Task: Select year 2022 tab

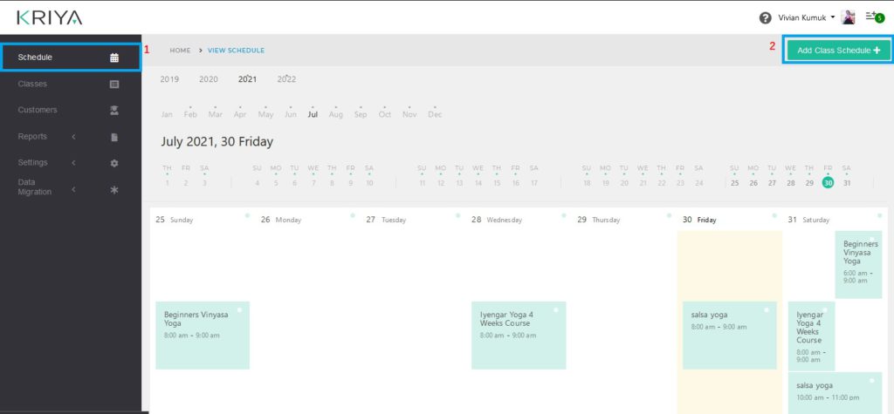Action: click(286, 79)
